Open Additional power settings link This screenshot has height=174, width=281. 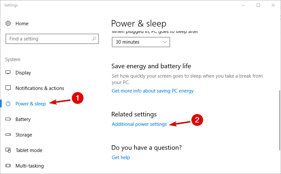tap(139, 124)
